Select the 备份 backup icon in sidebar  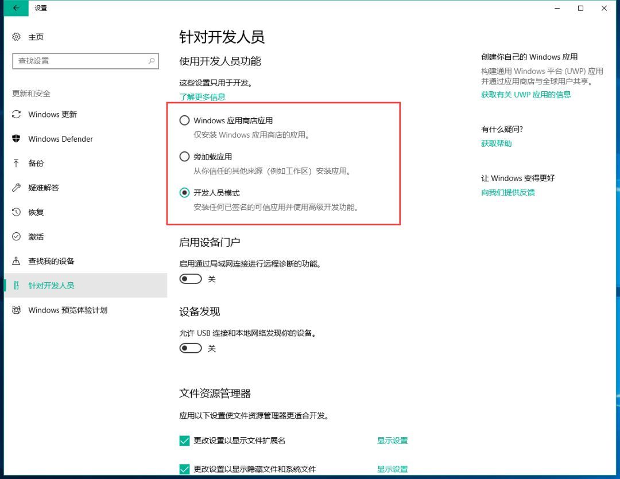(x=17, y=163)
